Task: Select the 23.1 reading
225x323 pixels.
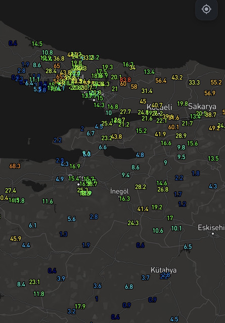Action: (x=34, y=282)
